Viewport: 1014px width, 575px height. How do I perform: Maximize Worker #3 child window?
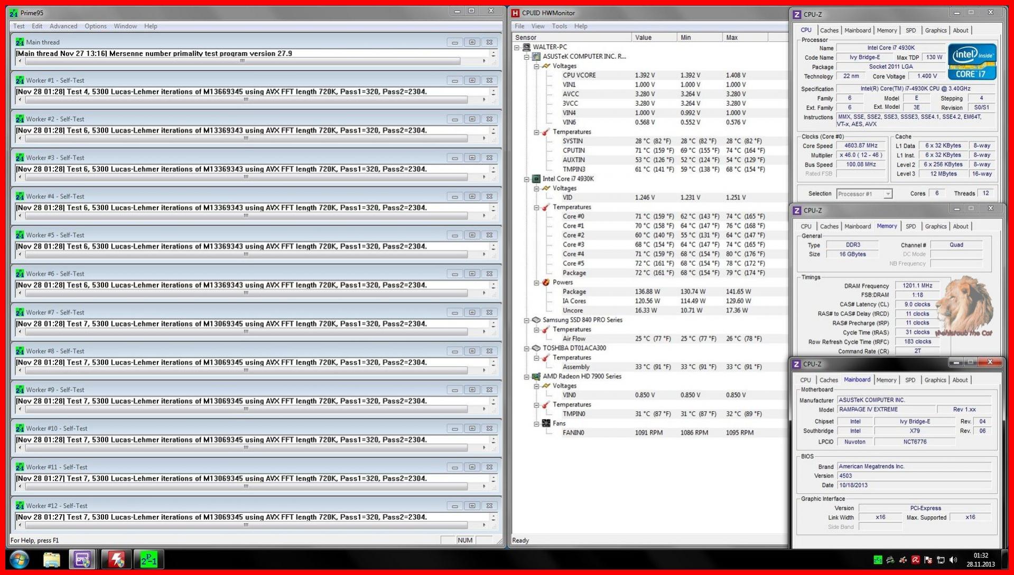click(x=472, y=157)
